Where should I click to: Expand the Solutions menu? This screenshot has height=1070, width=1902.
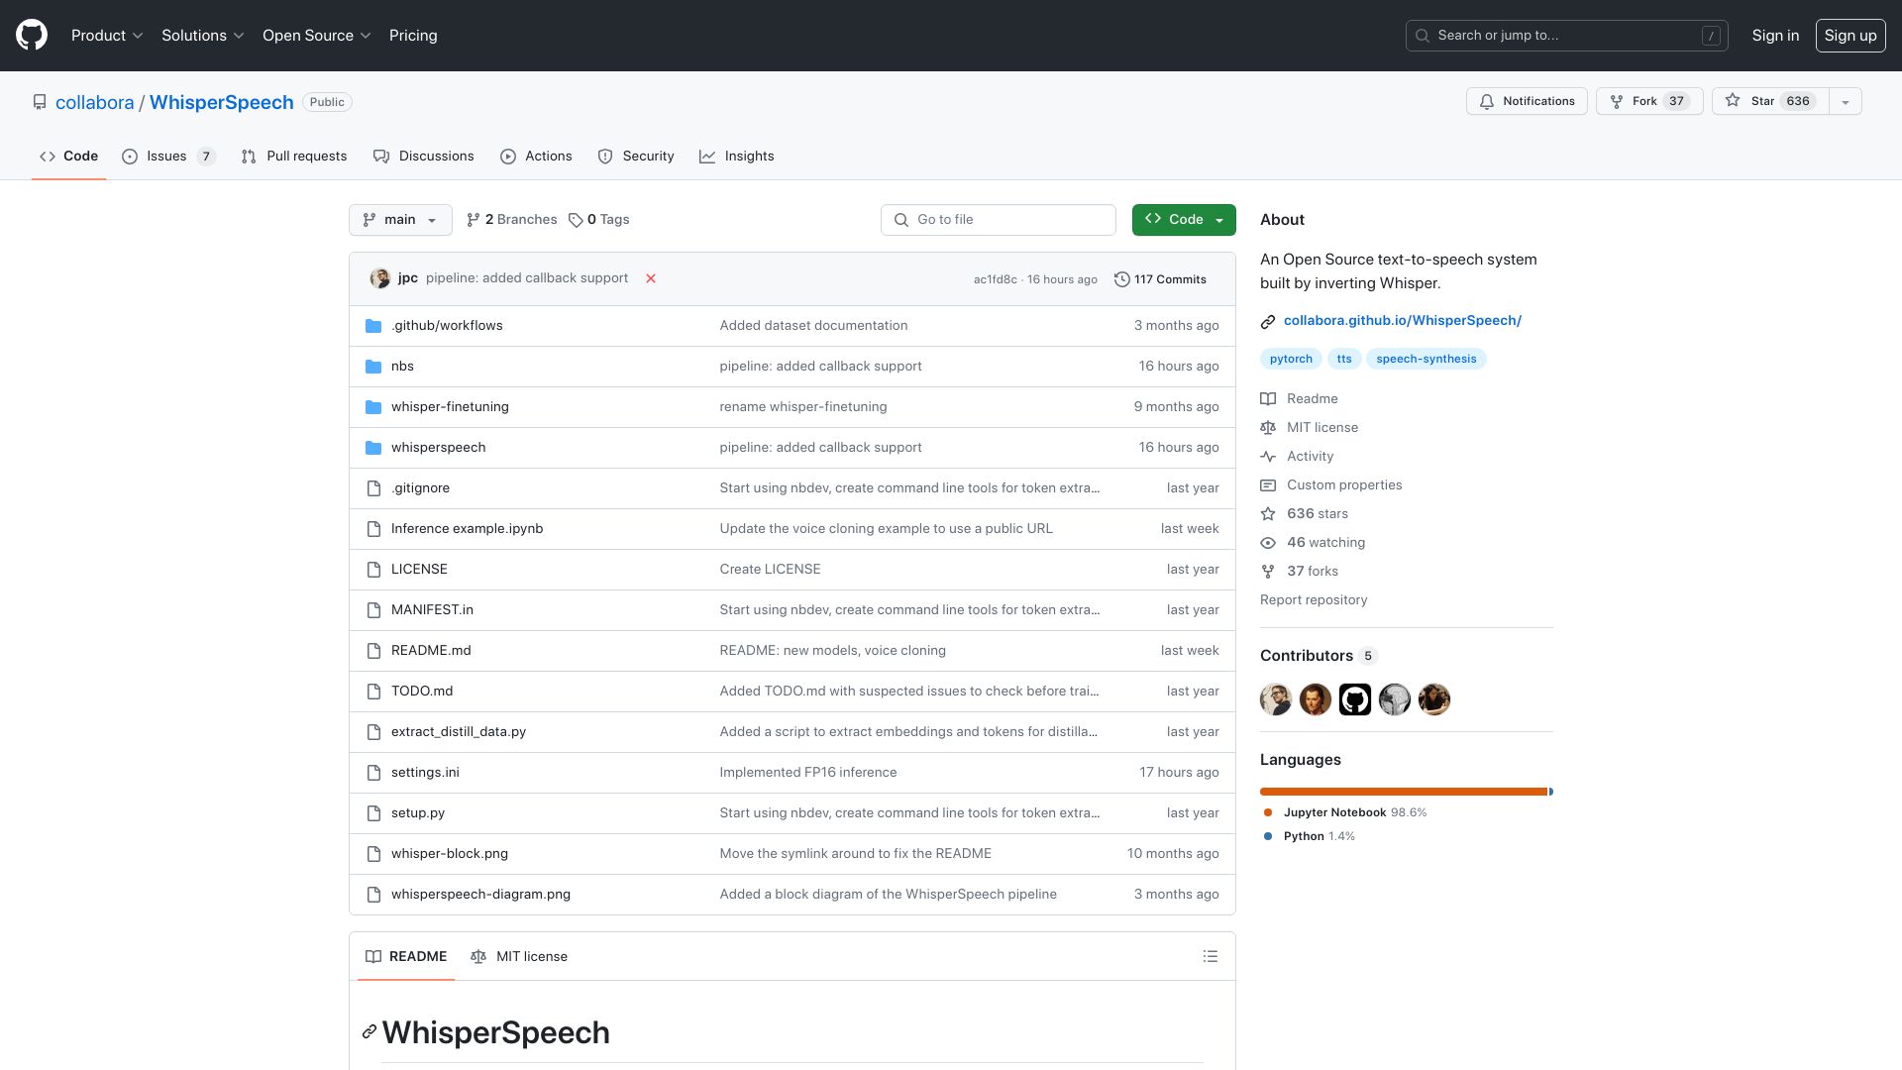click(x=202, y=36)
